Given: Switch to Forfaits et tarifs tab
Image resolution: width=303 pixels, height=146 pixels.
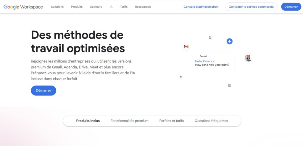Looking at the screenshot, I should pos(172,121).
